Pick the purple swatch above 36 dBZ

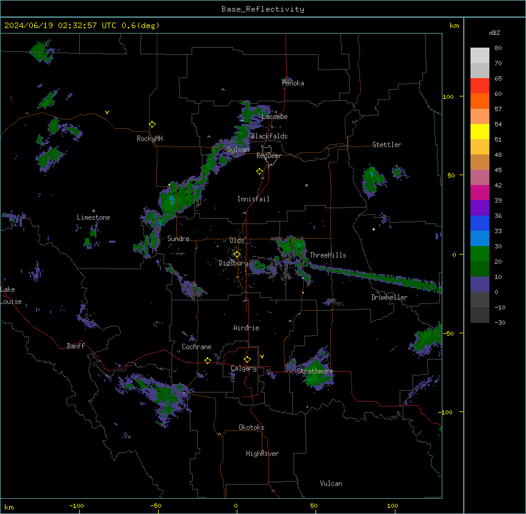point(480,208)
